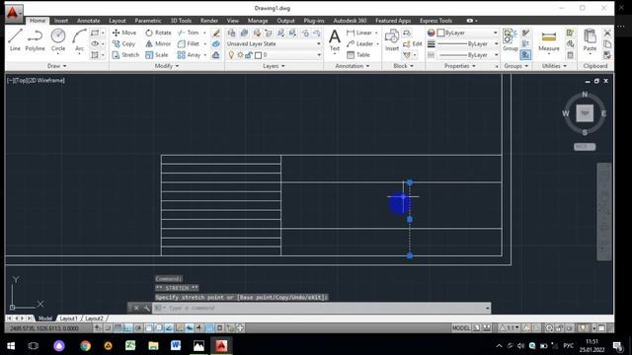Viewport: 632px width, 355px height.
Task: Open the ByLayer linetype dropdown
Action: (x=468, y=55)
